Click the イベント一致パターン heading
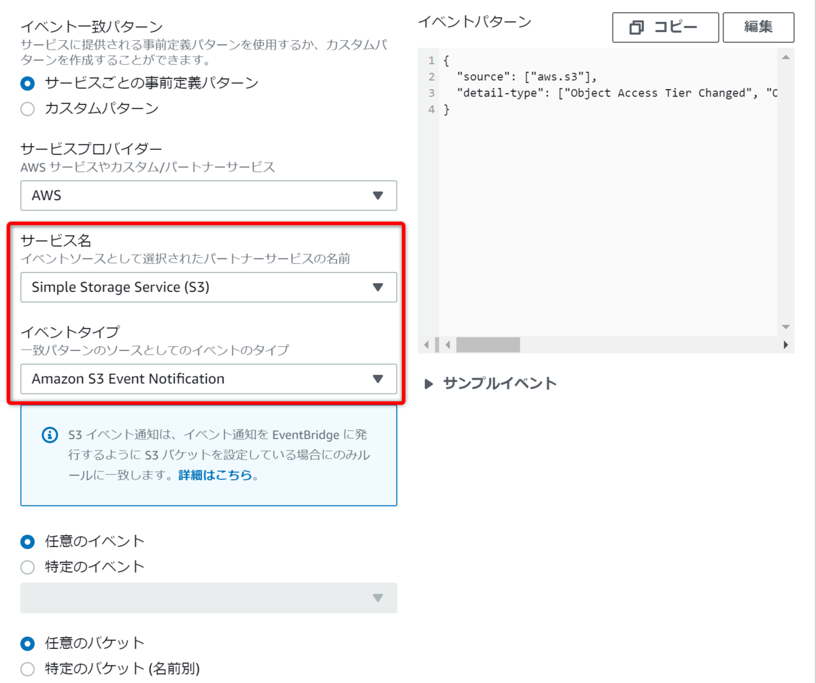Viewport: 816px width, 683px height. (92, 27)
